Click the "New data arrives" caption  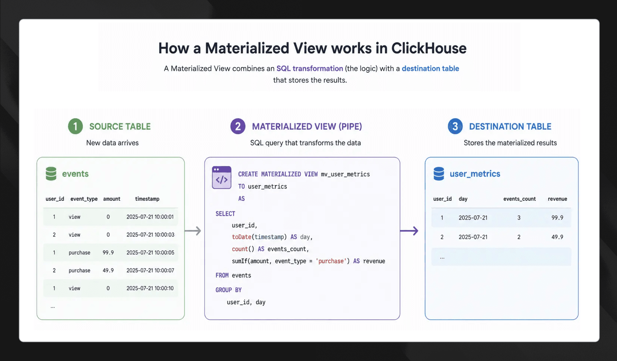point(112,143)
